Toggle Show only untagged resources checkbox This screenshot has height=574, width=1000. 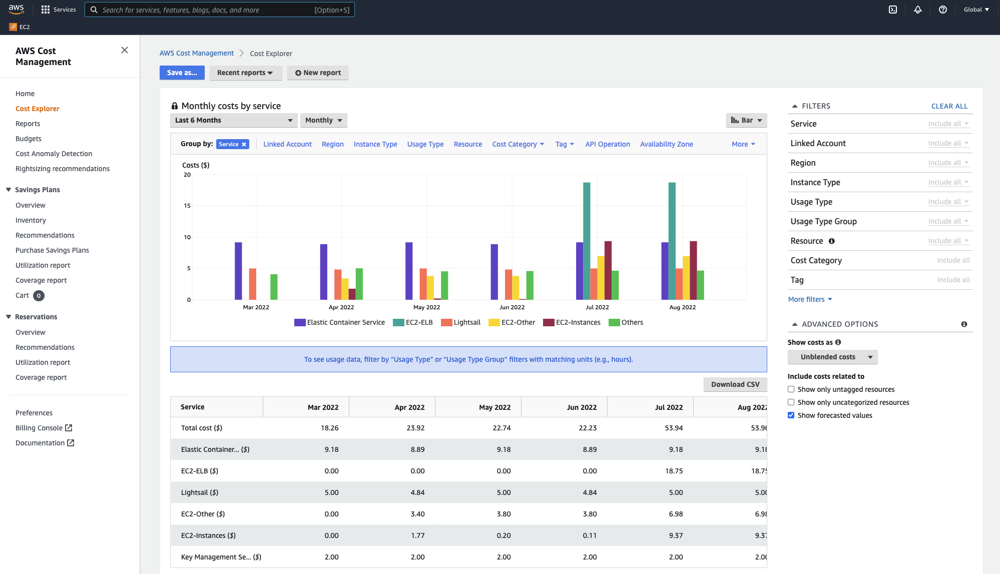click(x=791, y=389)
